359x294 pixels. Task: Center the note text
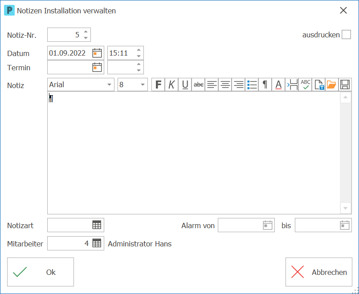pyautogui.click(x=225, y=85)
